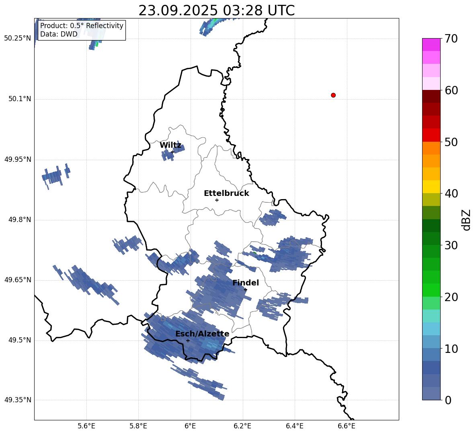Click the 49.65°N latitude label
This screenshot has width=476, height=434.
click(x=18, y=280)
